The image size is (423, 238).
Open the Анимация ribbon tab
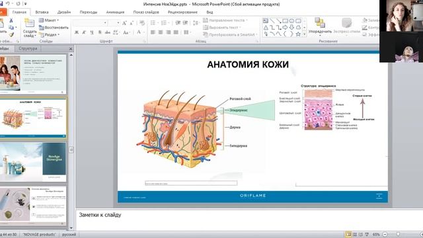coord(115,12)
